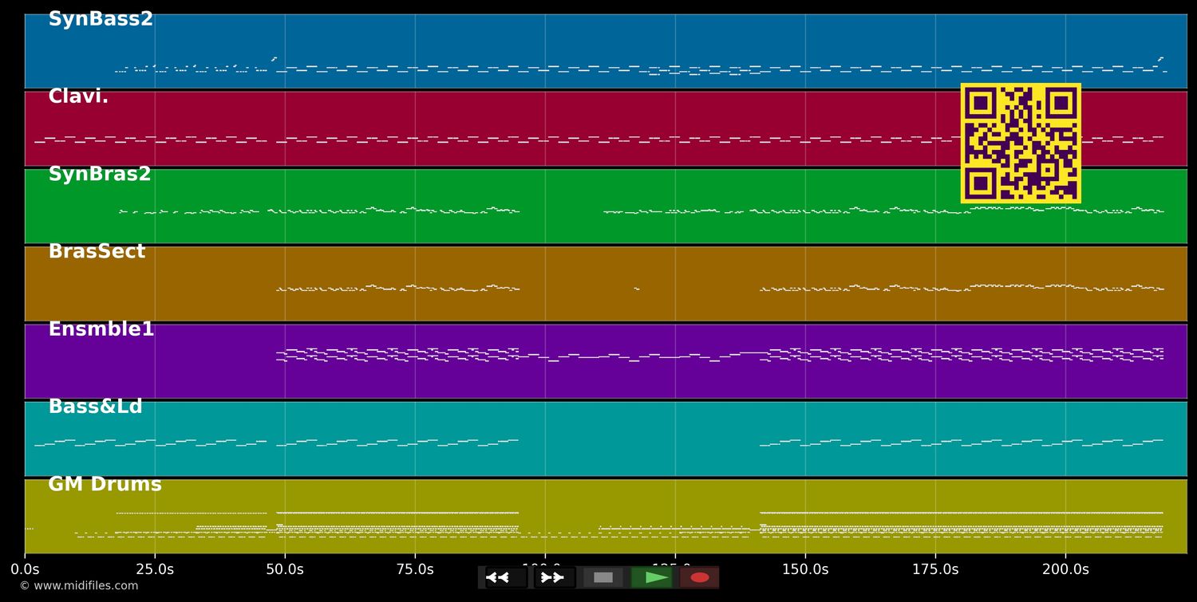Select the GM Drums track
The width and height of the screenshot is (1197, 602).
[x=104, y=483]
